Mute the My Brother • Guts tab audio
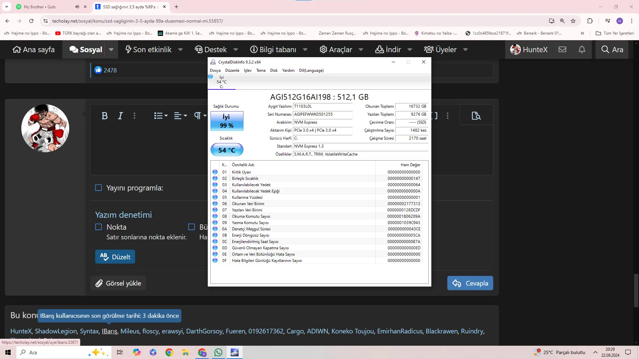Viewport: 639px width, 359px height. click(x=77, y=7)
